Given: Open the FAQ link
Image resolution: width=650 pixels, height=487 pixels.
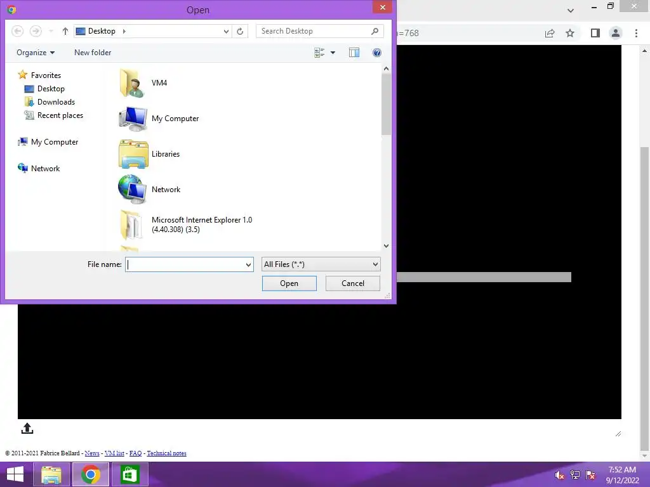Looking at the screenshot, I should (x=136, y=453).
